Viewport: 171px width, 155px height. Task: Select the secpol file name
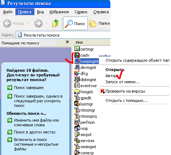86,135
